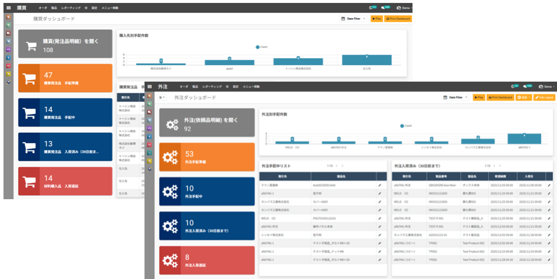Open the Demo user menu in 外注 window
The height and width of the screenshot is (279, 557).
click(548, 86)
